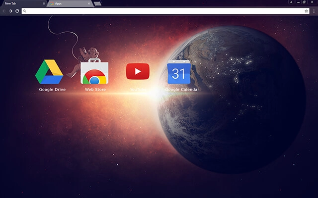Close the New Tab tab
Screen dimensions: 318x198
tap(44, 3)
